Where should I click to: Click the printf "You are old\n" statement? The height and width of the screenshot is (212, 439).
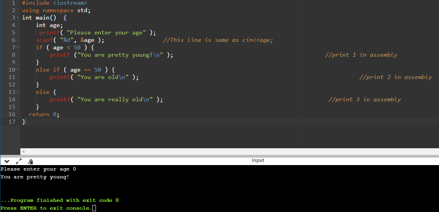tap(94, 77)
